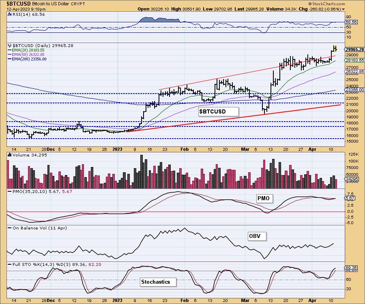This screenshot has width=365, height=304.
Task: Click the EMA(200) 23356.00 legend entry
Action: tap(27, 59)
